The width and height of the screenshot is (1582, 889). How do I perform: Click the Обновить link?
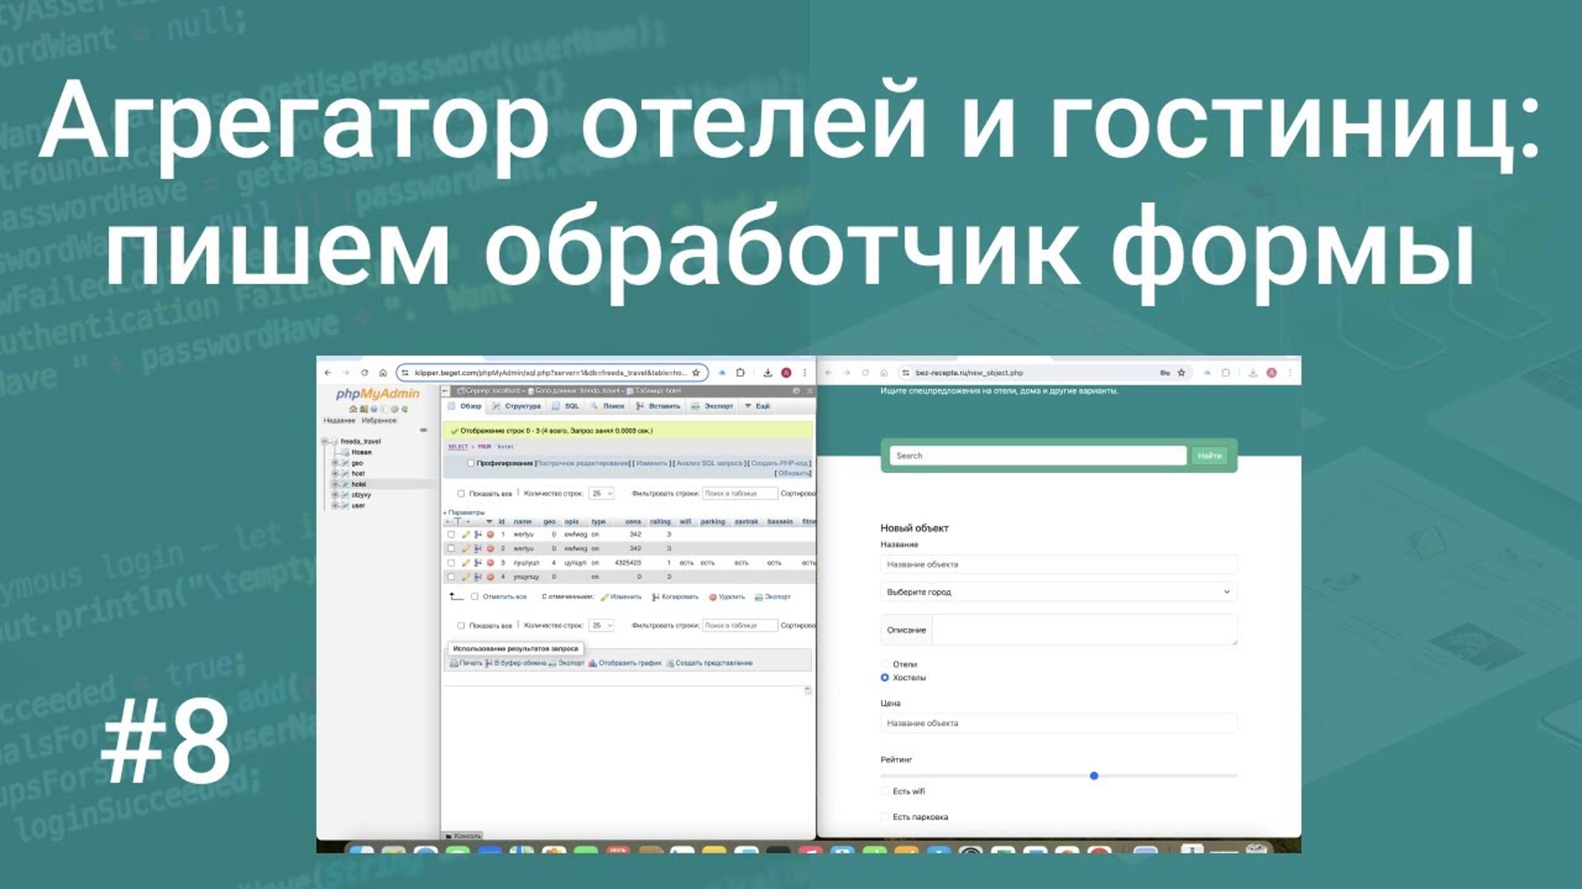coord(793,474)
